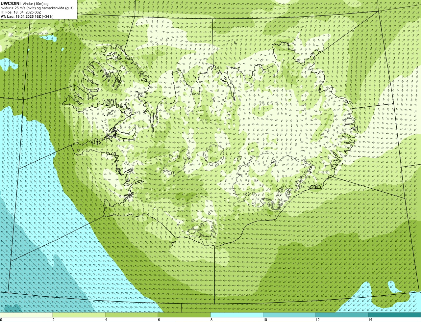Click the 'hviður > 25 m/s (hvítt)' line
The width and height of the screenshot is (421, 322).
click(37, 8)
